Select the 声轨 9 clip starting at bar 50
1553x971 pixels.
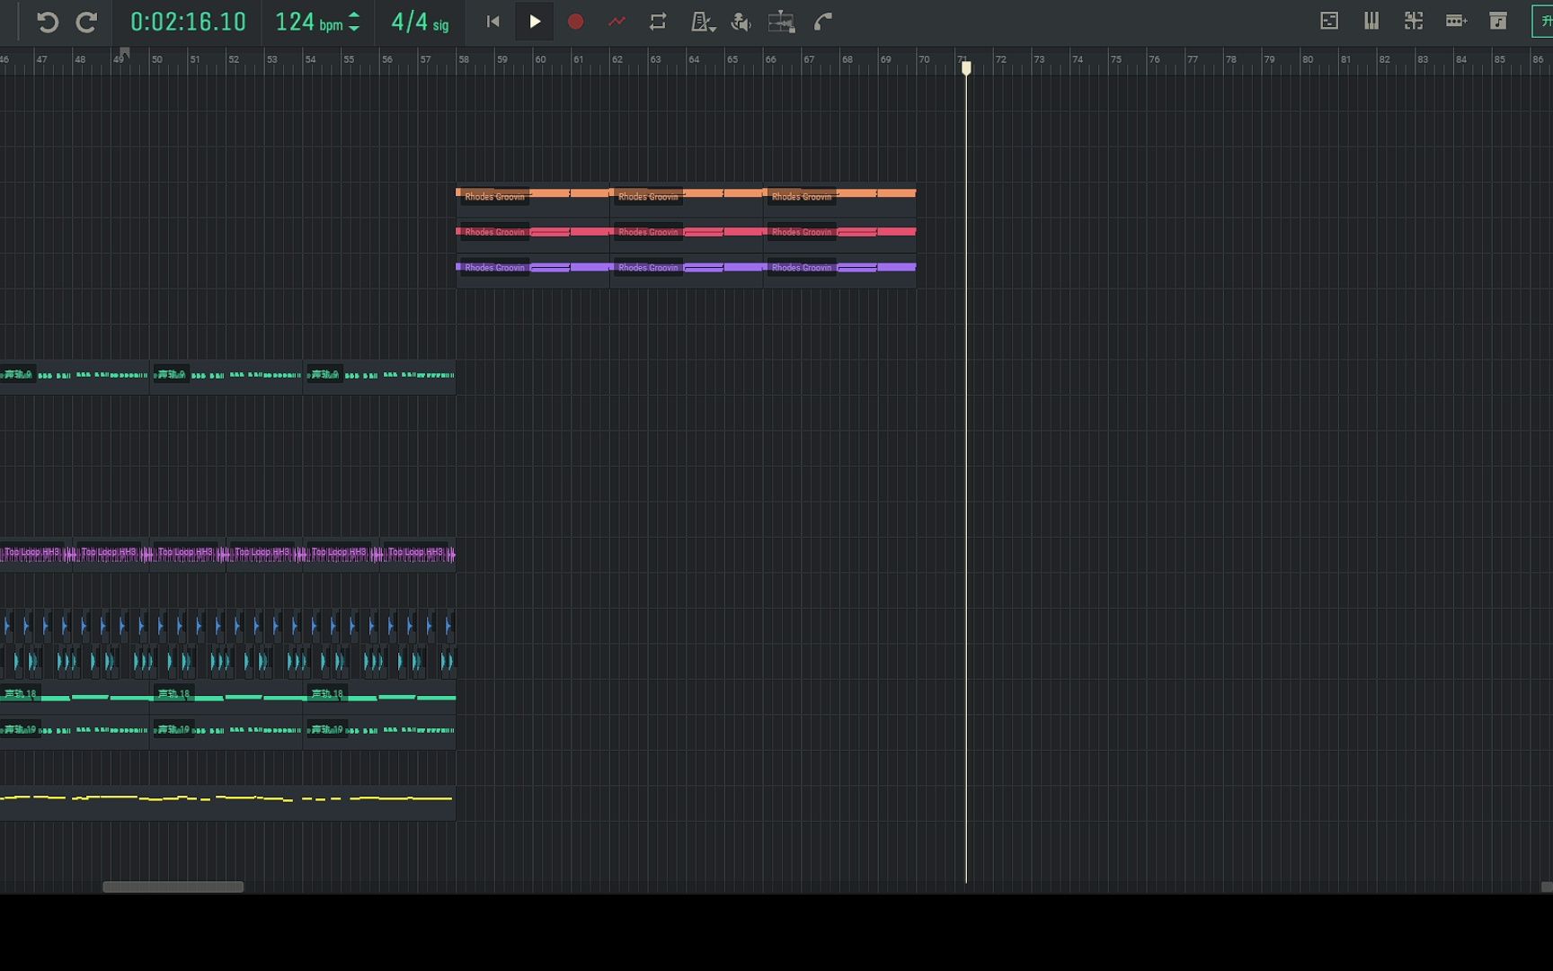click(226, 378)
